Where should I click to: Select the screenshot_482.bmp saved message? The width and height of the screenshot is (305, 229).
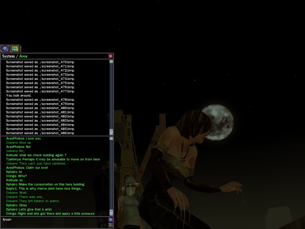40,117
